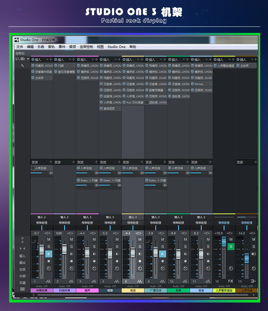268x311 pixels.
Task: Add a send on the 人声总线 channel
Action: click(x=255, y=162)
